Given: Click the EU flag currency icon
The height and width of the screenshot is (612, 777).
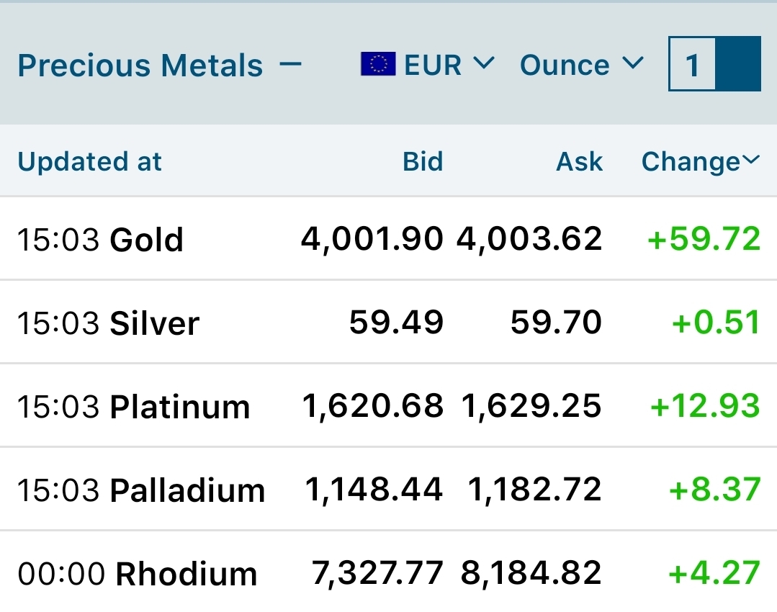Looking at the screenshot, I should click(x=378, y=64).
